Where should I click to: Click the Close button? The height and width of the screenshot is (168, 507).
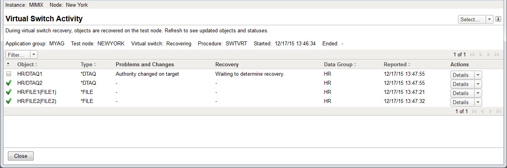(x=21, y=156)
